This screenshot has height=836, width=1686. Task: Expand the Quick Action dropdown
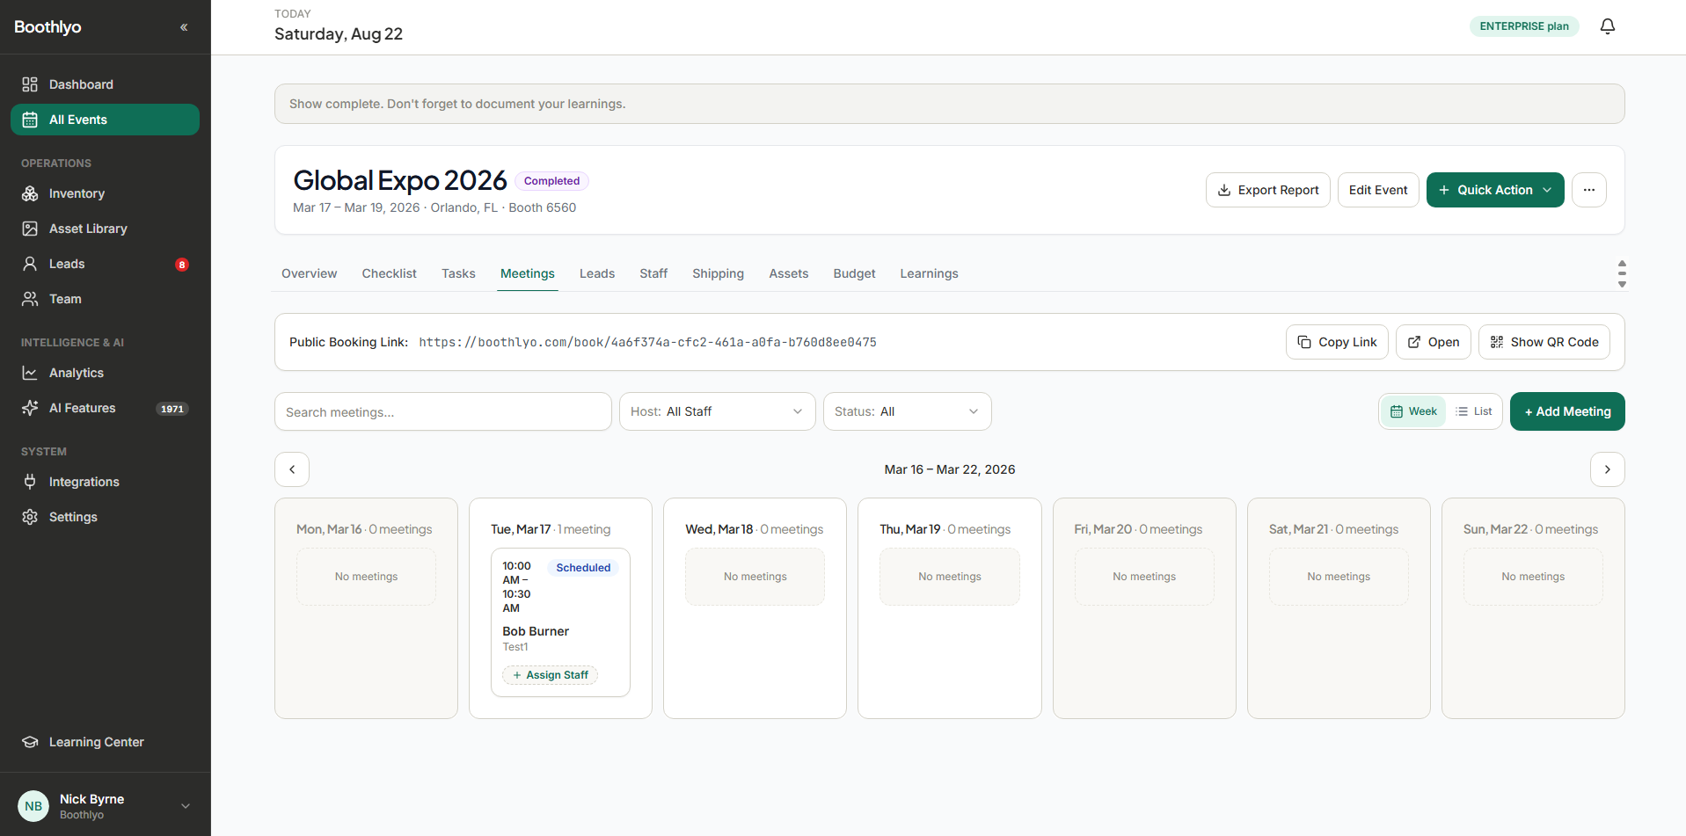pos(1494,190)
